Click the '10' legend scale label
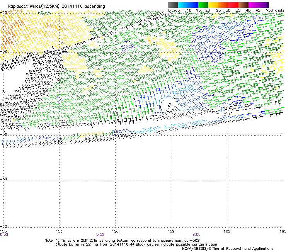The width and height of the screenshot is (286, 251). click(x=189, y=10)
